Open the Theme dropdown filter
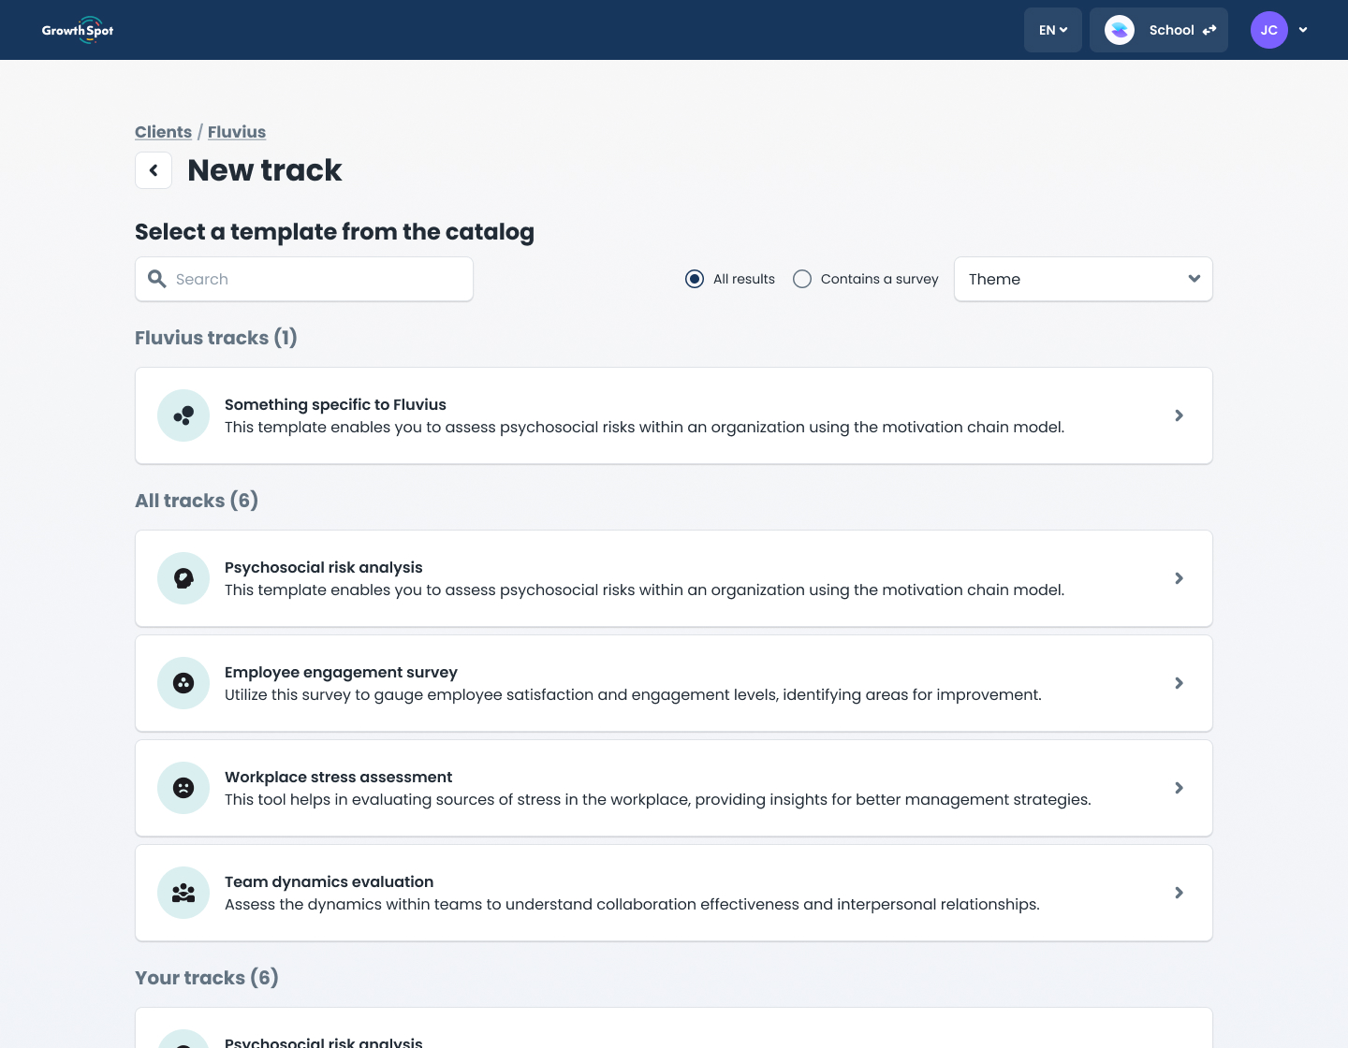 pyautogui.click(x=1083, y=279)
